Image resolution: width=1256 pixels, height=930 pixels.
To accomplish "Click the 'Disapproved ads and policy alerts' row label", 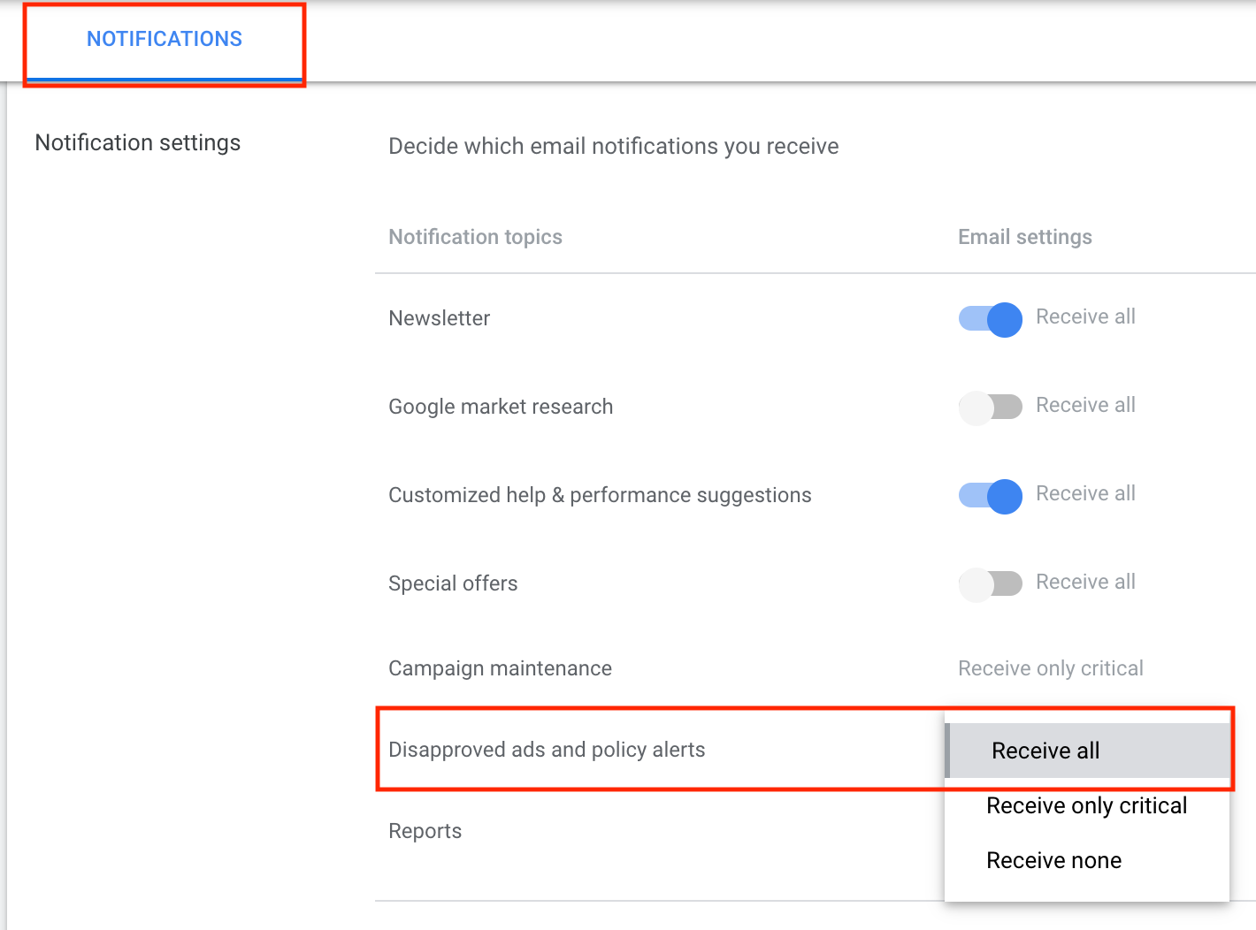I will tap(547, 750).
